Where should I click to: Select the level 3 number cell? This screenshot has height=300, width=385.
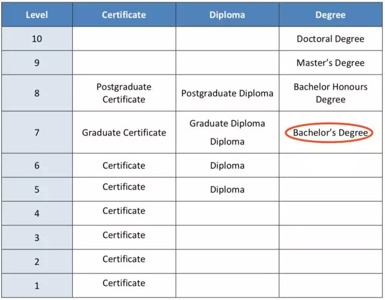click(x=37, y=237)
